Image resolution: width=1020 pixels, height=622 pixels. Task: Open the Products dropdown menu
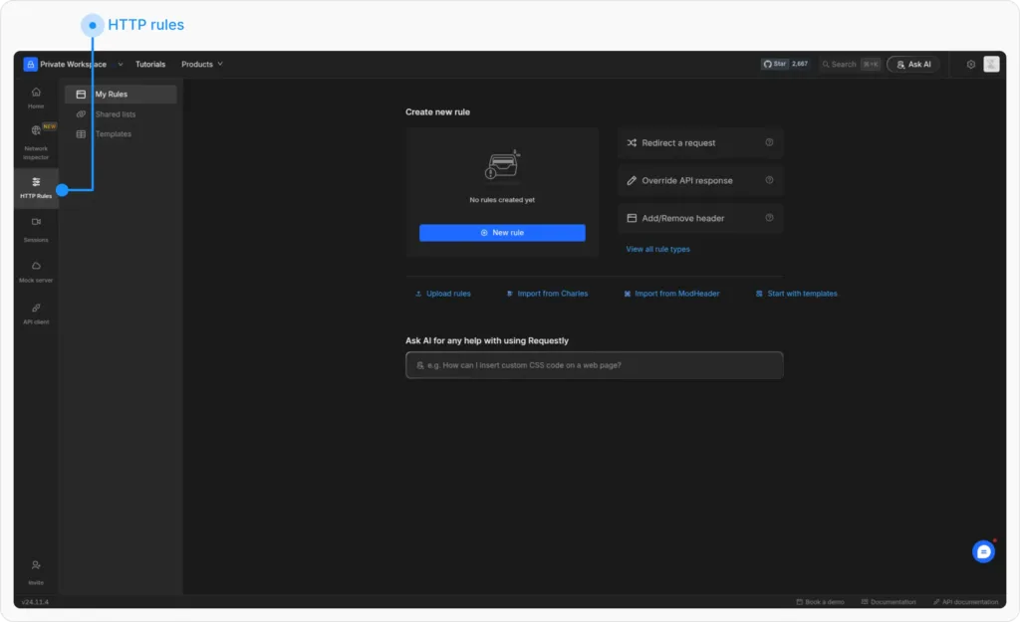tap(201, 64)
